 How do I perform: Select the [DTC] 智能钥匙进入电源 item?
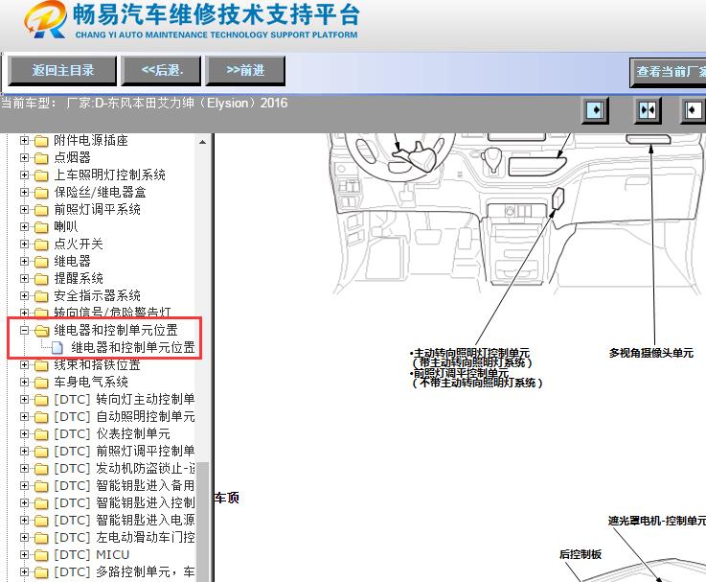(125, 520)
